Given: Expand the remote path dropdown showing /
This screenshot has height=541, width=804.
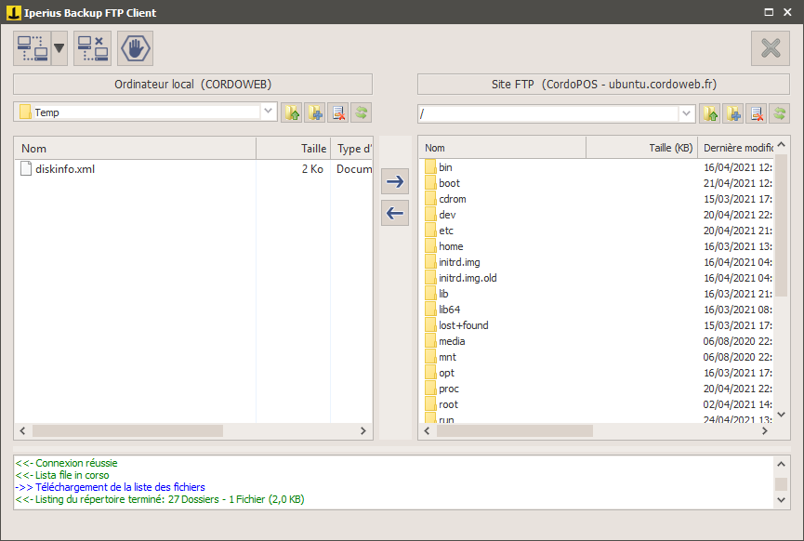Looking at the screenshot, I should coord(686,113).
